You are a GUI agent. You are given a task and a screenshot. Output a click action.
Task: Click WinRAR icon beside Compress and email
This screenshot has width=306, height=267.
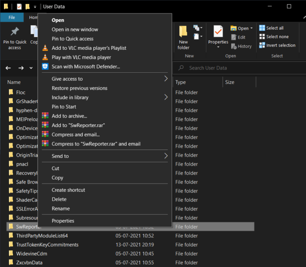(x=45, y=134)
